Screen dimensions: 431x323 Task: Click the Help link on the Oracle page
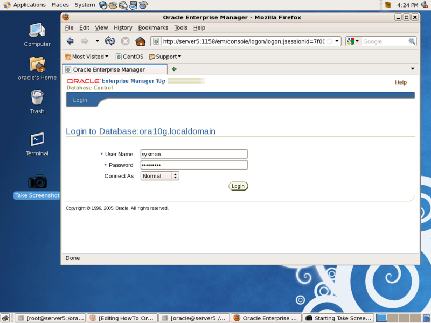point(401,82)
